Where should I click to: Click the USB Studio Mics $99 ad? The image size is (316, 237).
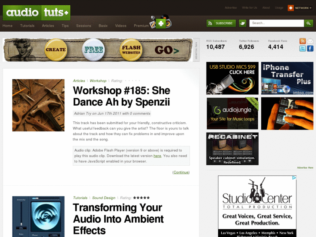click(232, 78)
